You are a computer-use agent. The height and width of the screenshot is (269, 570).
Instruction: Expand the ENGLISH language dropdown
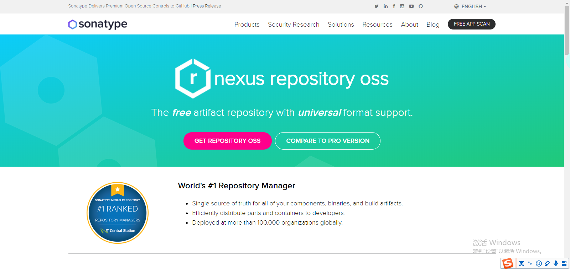point(474,6)
